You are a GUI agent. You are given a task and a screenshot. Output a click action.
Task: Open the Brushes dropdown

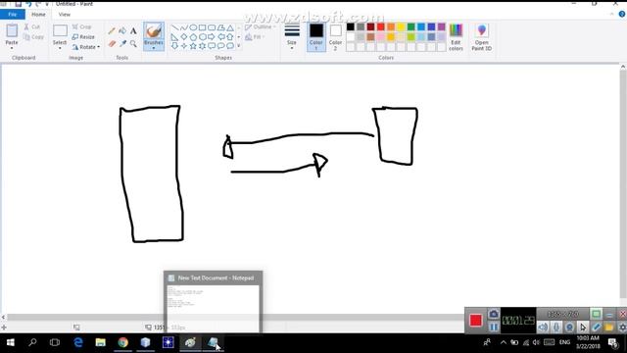pos(154,48)
